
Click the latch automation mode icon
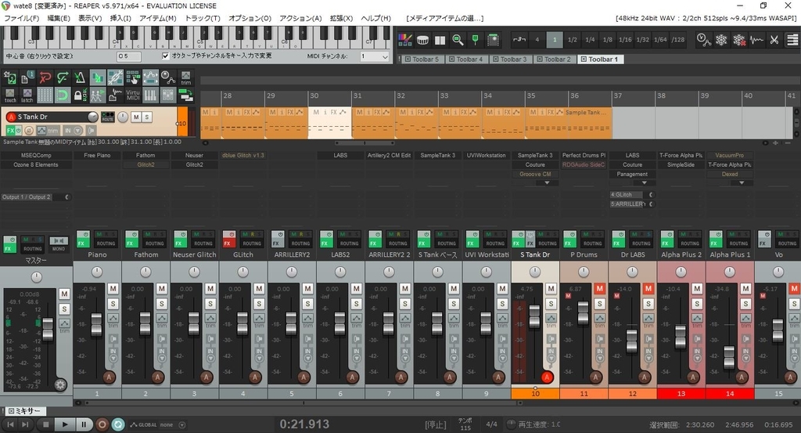point(27,95)
